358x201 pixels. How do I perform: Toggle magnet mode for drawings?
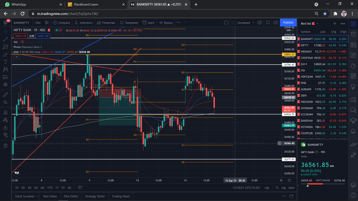(x=6, y=113)
